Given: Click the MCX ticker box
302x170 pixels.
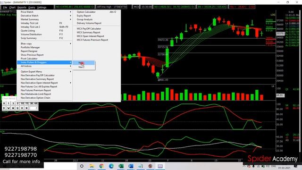Looking at the screenshot, I should [x=136, y=7].
